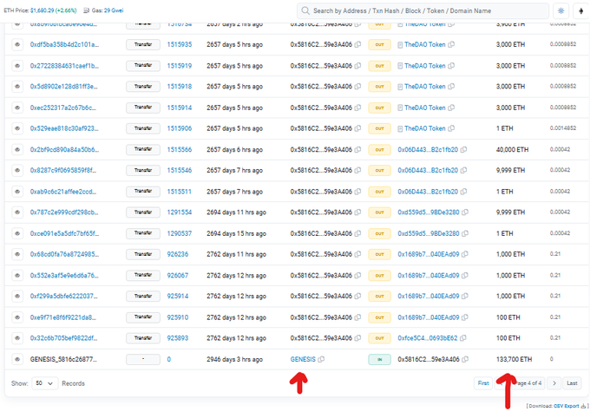The height and width of the screenshot is (418, 590).
Task: Go to the First page
Action: (x=483, y=383)
